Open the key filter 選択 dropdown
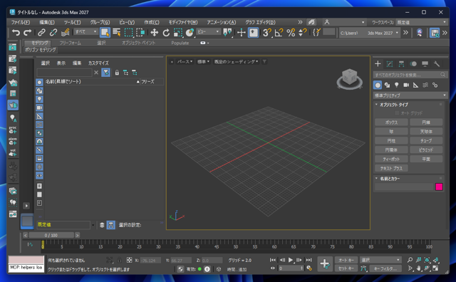 tap(380, 260)
